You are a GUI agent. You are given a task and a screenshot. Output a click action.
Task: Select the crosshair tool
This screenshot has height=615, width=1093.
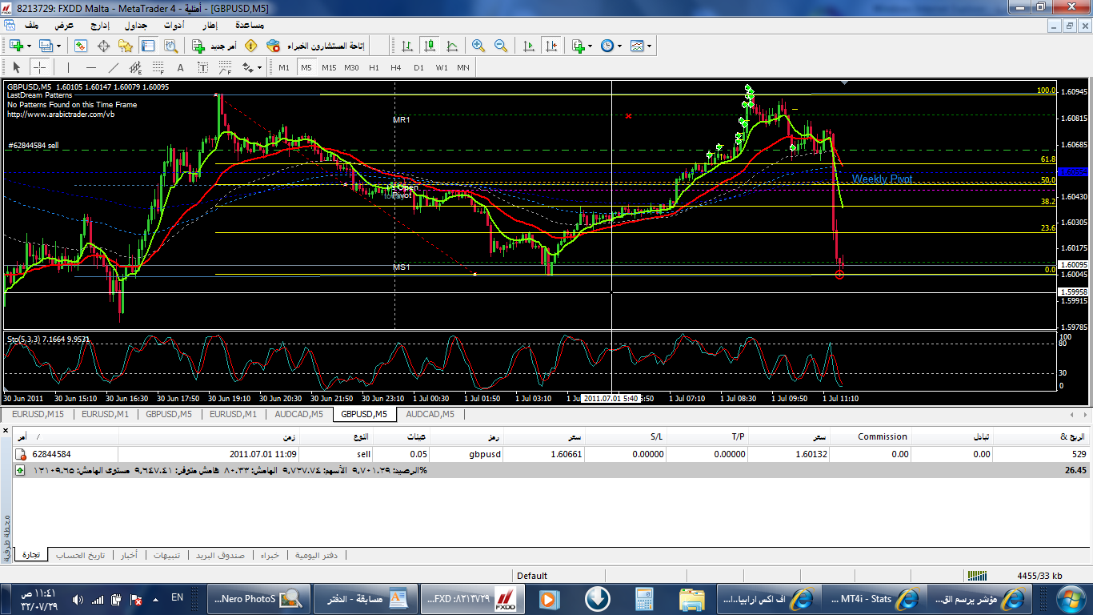(39, 67)
